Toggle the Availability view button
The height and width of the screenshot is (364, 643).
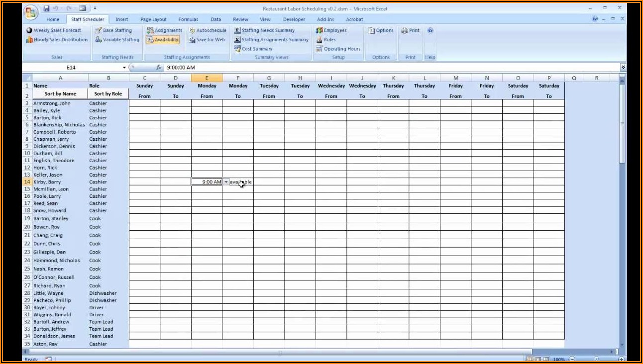click(x=163, y=40)
